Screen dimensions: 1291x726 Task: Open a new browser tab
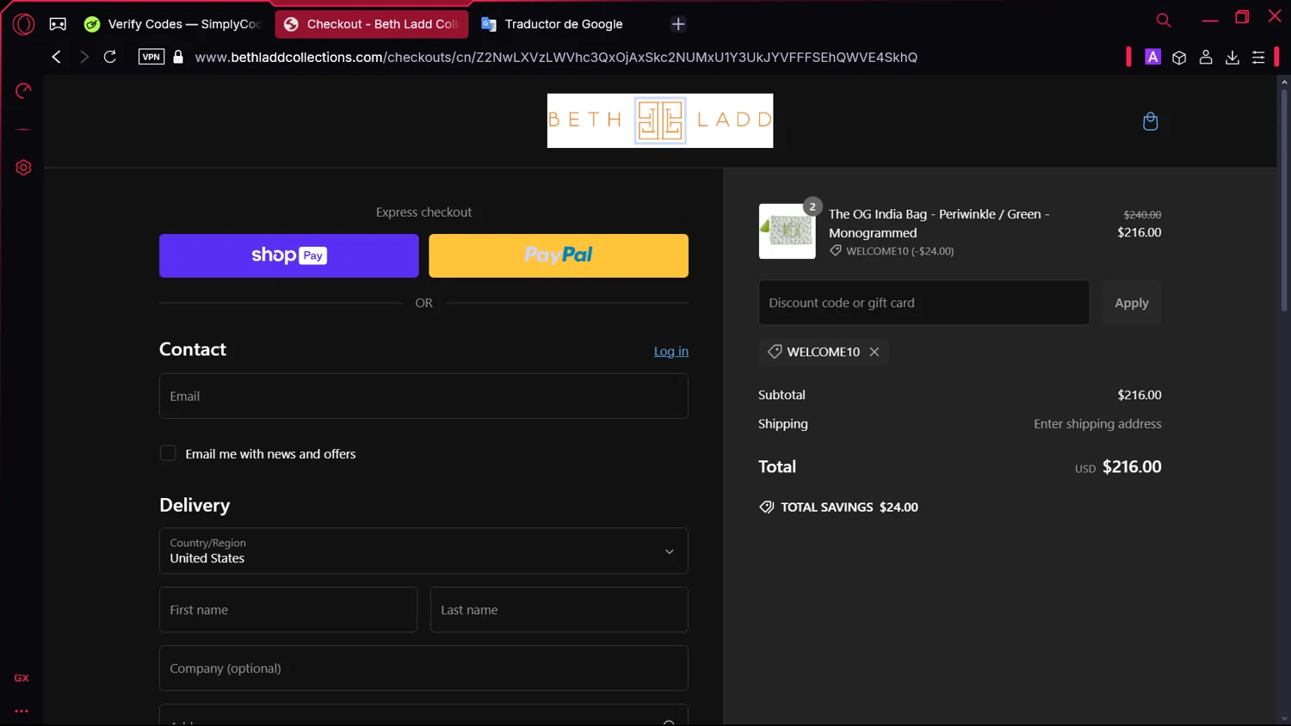(678, 24)
